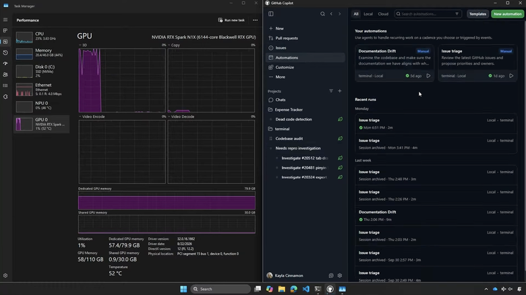This screenshot has height=295, width=526.
Task: Open Issues in Copilot sidebar
Action: coord(305,48)
